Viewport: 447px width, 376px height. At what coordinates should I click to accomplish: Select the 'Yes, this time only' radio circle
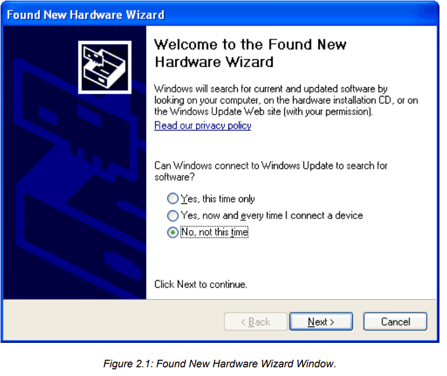pos(173,198)
